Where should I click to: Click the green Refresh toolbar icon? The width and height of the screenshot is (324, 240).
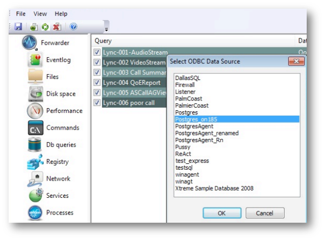click(45, 27)
